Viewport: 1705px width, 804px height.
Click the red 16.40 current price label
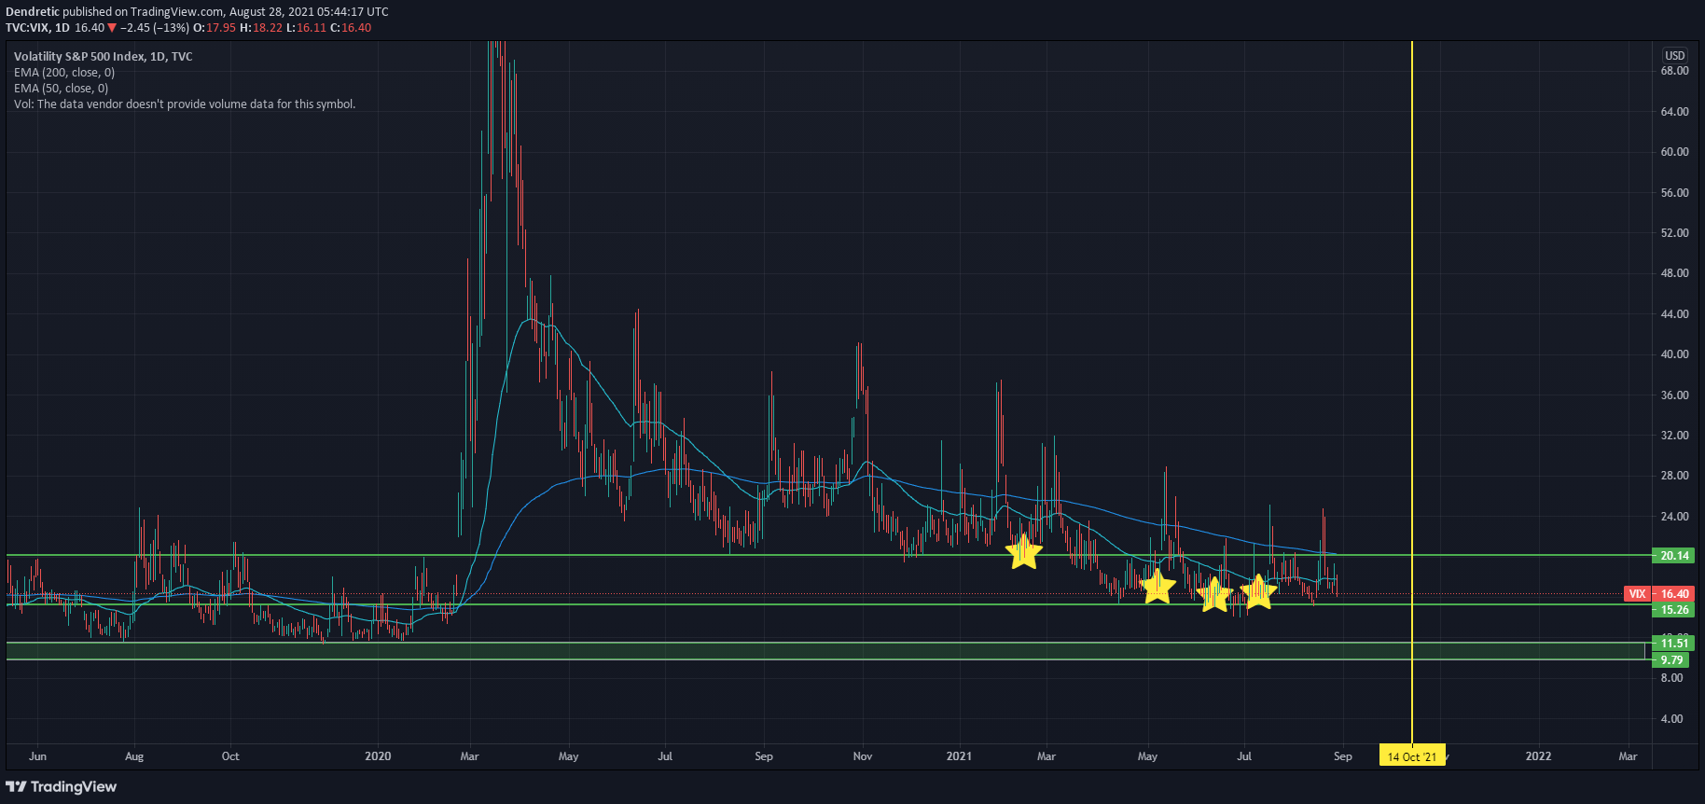[x=1674, y=593]
